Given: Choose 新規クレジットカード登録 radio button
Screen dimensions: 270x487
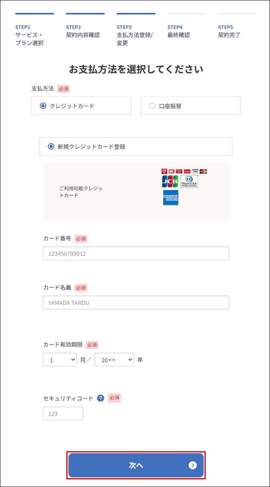Looking at the screenshot, I should (51, 147).
